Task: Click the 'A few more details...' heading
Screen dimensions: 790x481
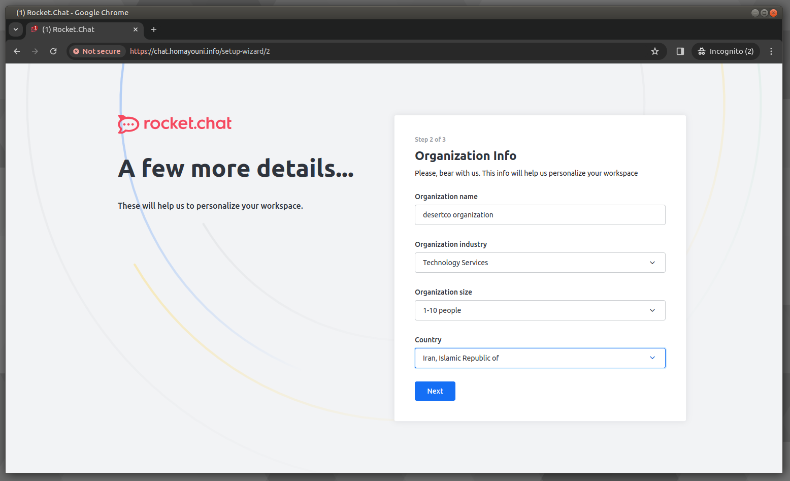Action: coord(236,169)
